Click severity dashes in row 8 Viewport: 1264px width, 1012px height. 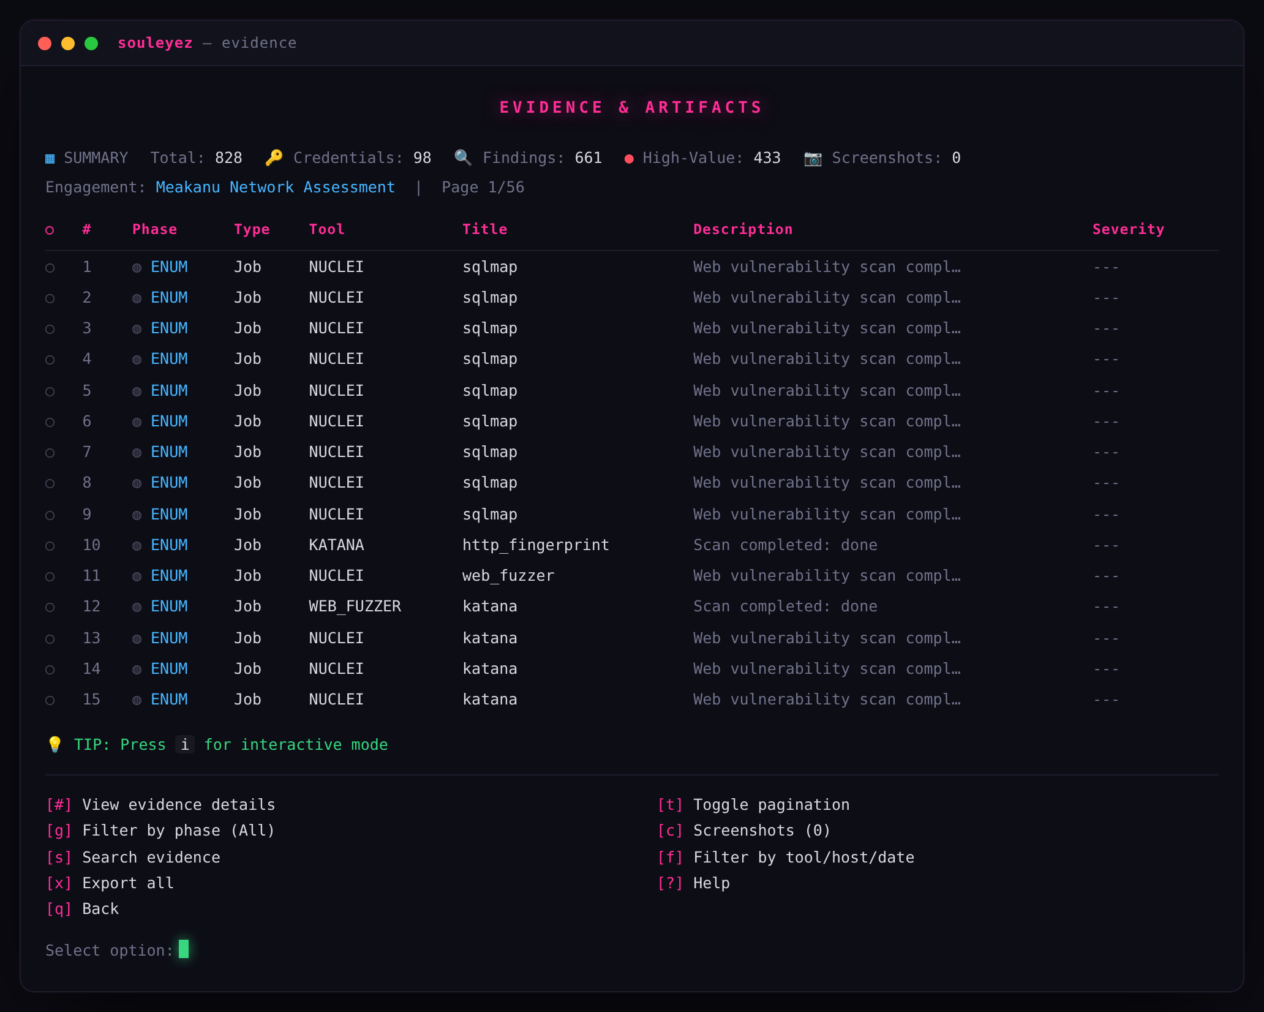pos(1106,483)
